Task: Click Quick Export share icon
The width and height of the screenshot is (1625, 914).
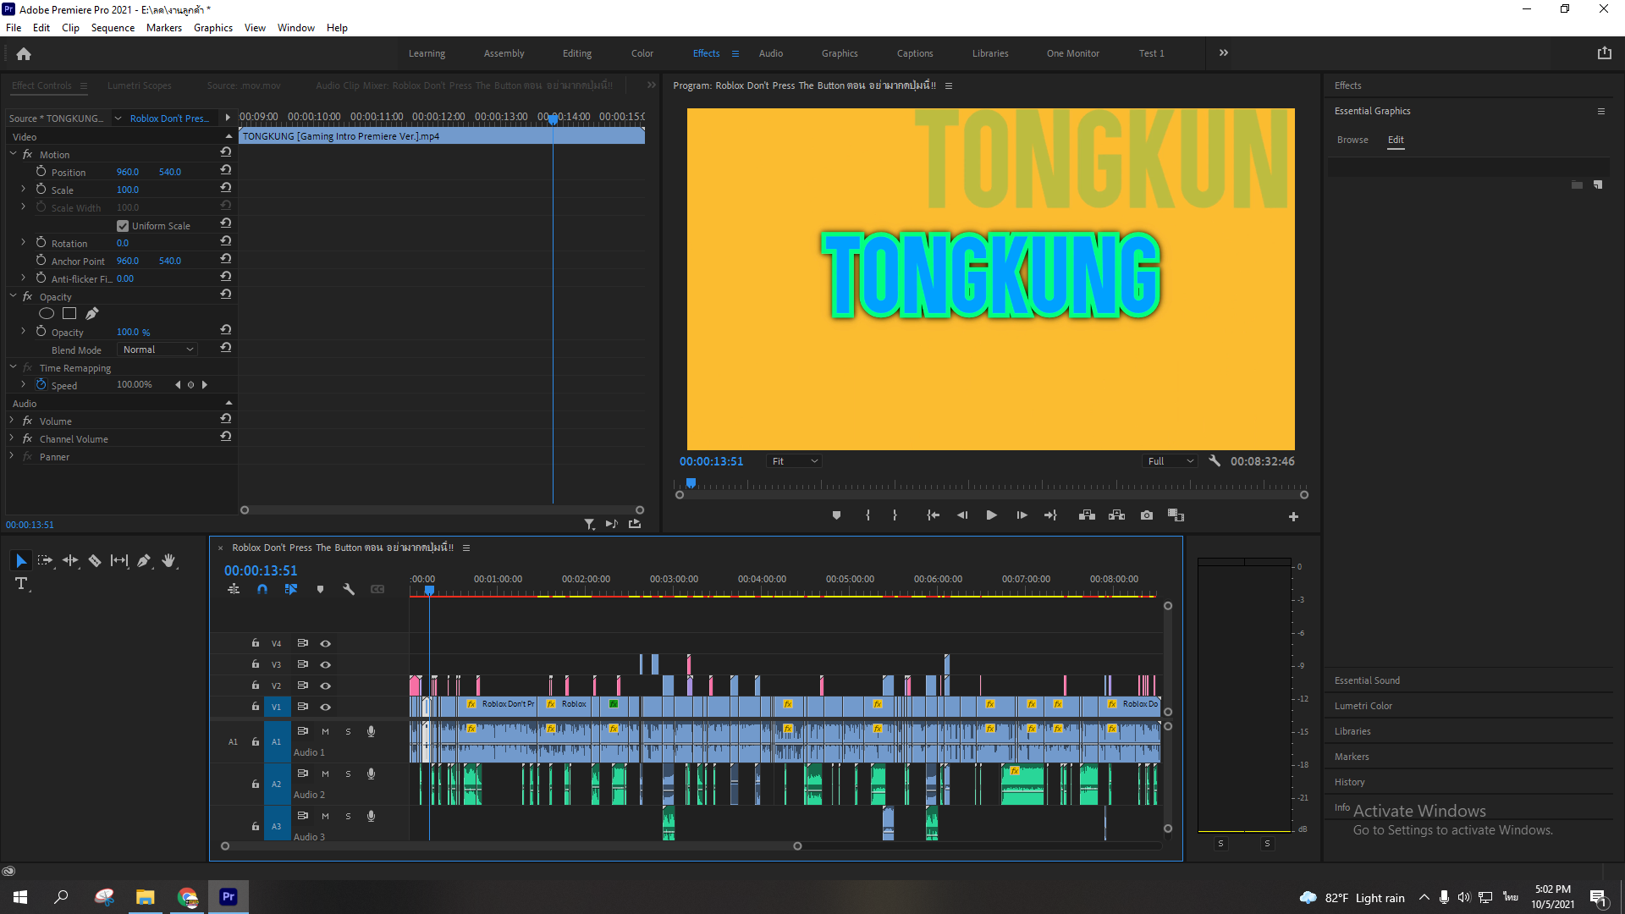Action: point(1604,53)
